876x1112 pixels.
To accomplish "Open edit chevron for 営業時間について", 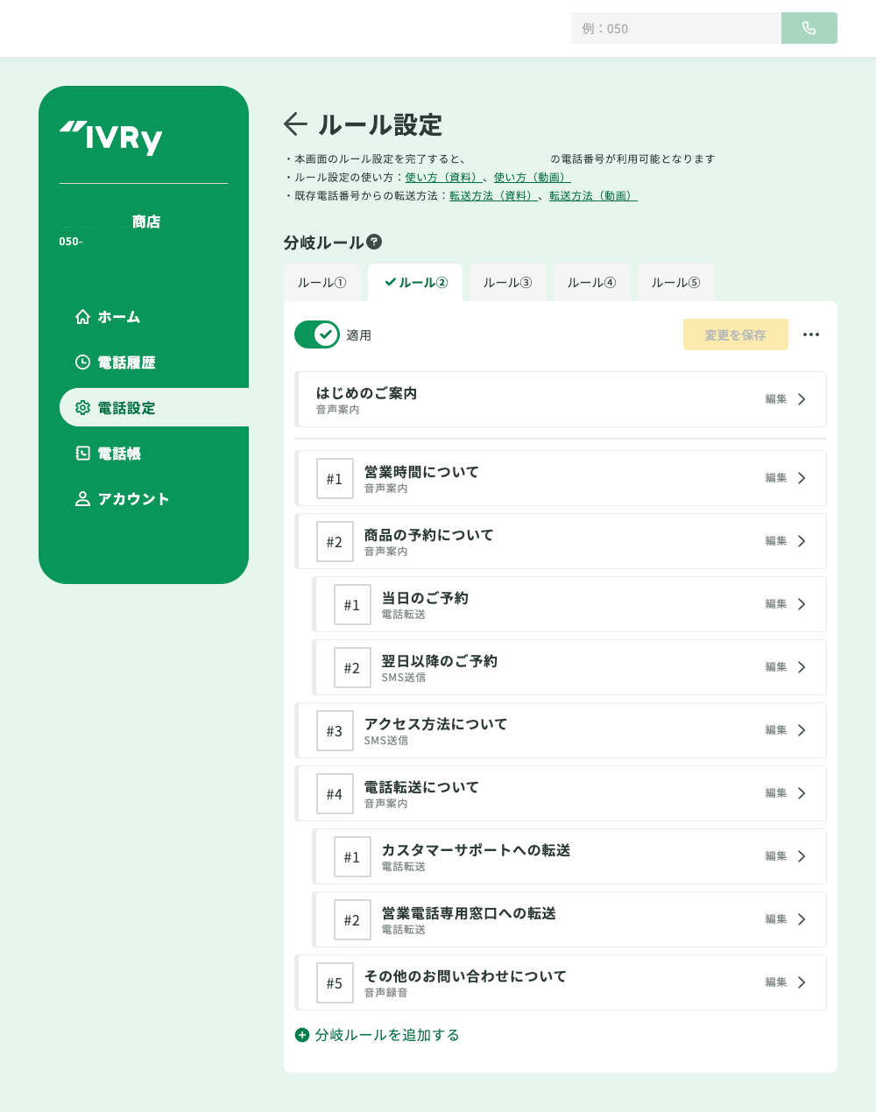I will [802, 478].
